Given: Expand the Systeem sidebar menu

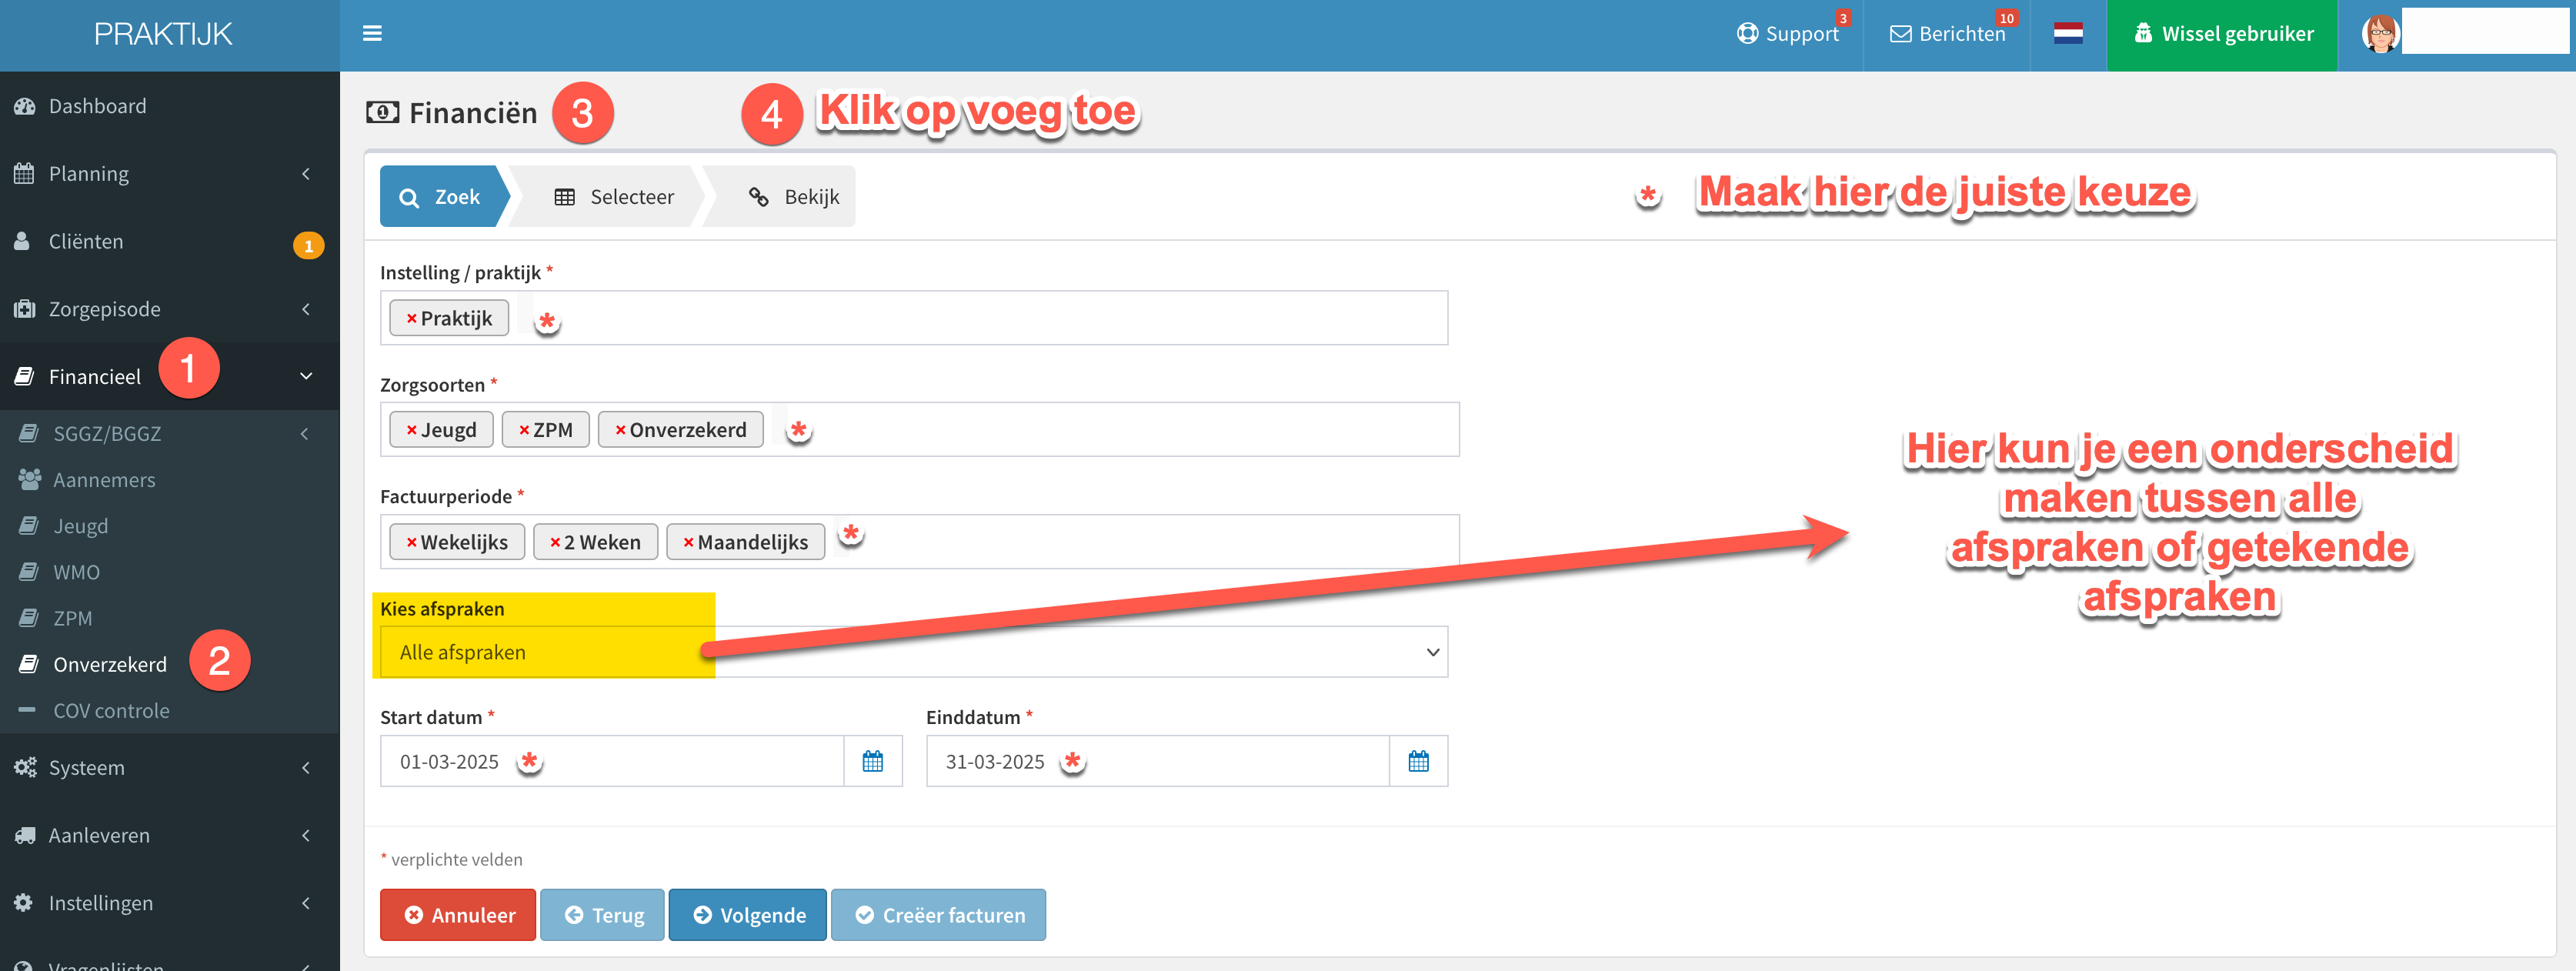Looking at the screenshot, I should (x=170, y=768).
